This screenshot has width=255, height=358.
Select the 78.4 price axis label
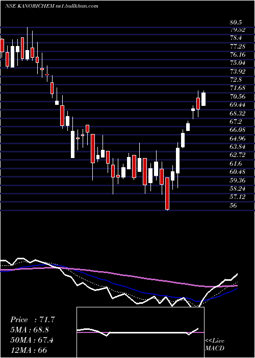[x=236, y=38]
